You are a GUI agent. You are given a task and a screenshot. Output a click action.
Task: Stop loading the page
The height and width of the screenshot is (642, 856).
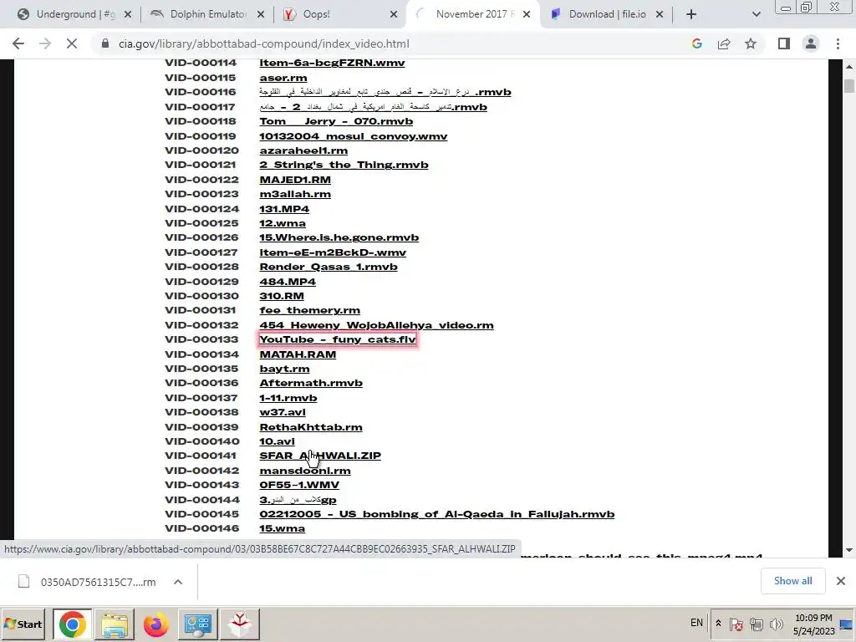(x=72, y=43)
